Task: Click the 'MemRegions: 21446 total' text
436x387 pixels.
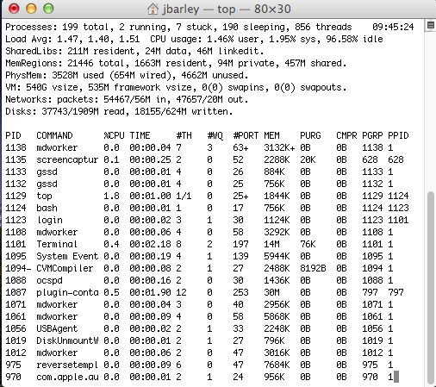Action: click(x=65, y=63)
